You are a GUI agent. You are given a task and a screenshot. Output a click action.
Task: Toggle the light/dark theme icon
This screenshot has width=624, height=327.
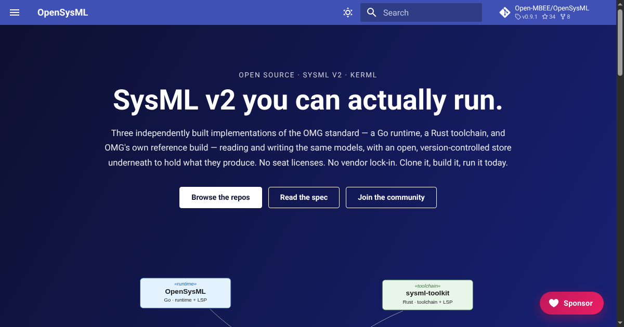348,12
